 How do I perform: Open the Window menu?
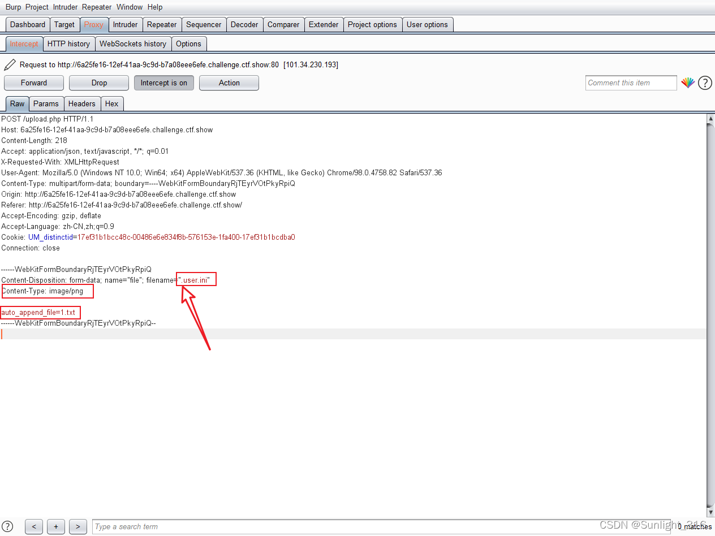point(130,7)
